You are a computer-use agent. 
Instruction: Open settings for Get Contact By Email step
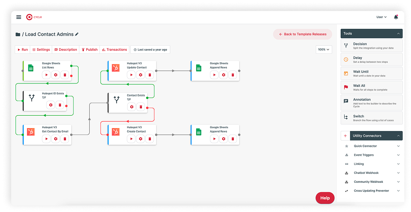tap(56, 138)
